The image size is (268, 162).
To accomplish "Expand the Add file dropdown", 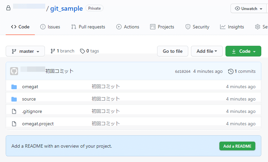I will (x=207, y=51).
